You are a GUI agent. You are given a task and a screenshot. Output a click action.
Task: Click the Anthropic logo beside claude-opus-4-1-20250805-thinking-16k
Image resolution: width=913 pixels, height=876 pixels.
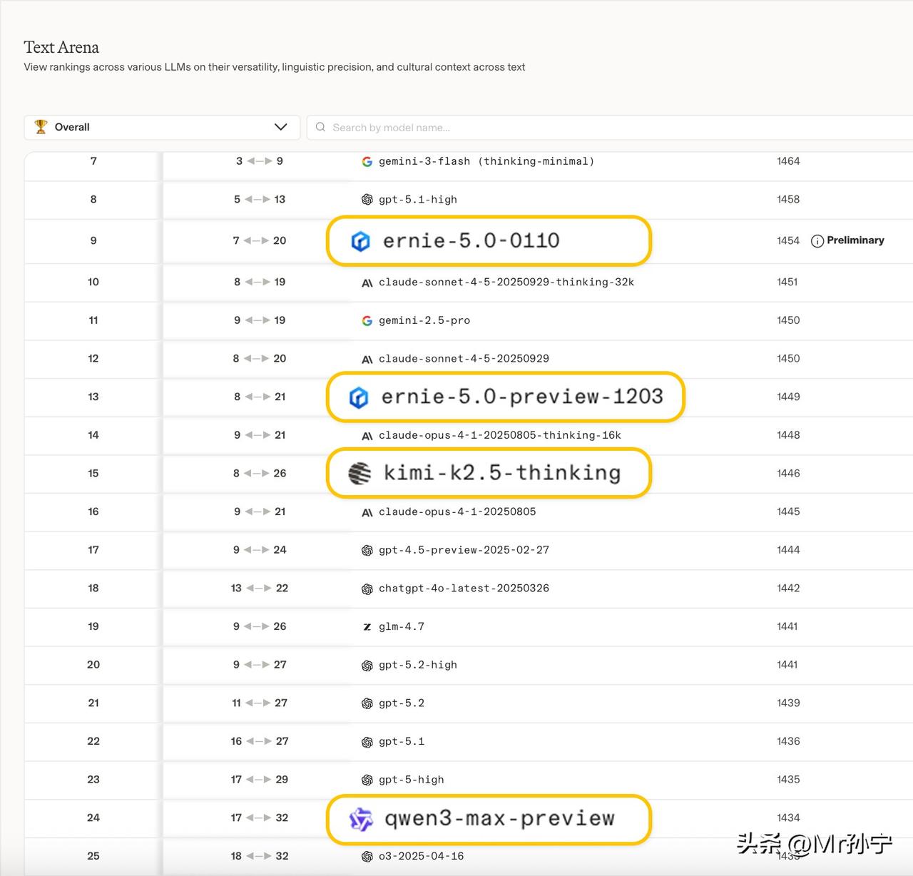pyautogui.click(x=367, y=436)
